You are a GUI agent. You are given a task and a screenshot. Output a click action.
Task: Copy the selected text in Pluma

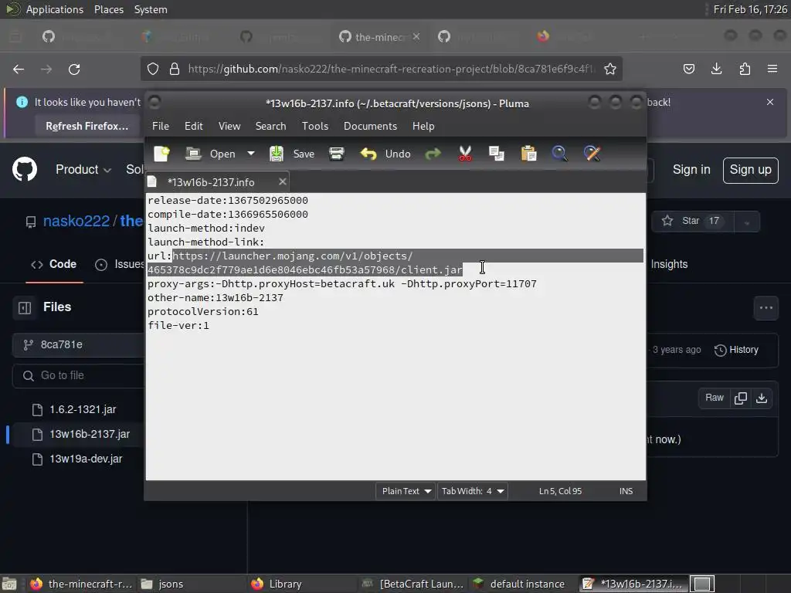pyautogui.click(x=497, y=154)
